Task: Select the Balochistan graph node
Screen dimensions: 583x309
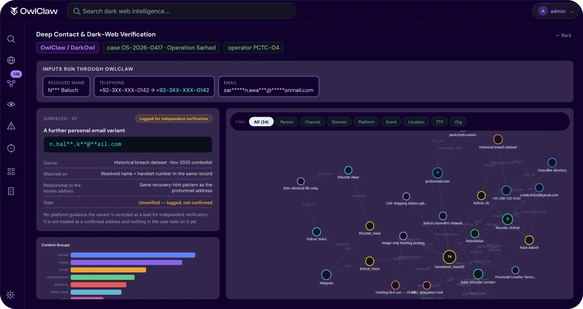Action: pos(475,234)
